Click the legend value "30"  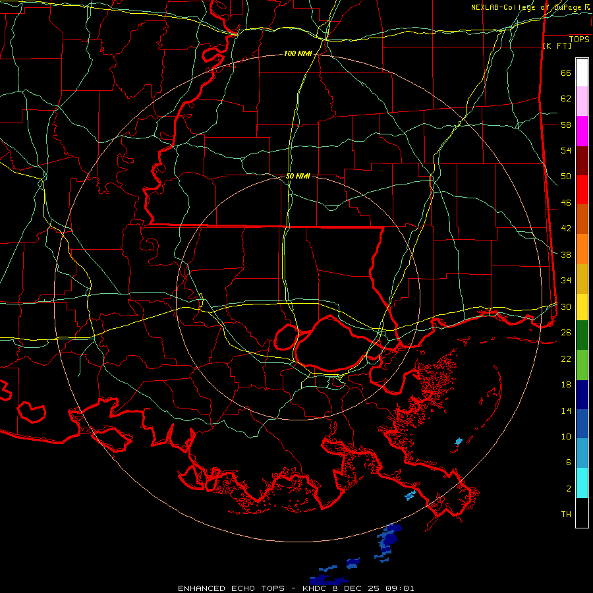566,306
